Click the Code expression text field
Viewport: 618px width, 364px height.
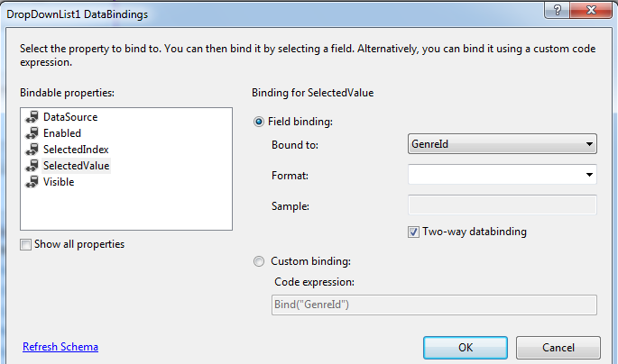point(433,305)
